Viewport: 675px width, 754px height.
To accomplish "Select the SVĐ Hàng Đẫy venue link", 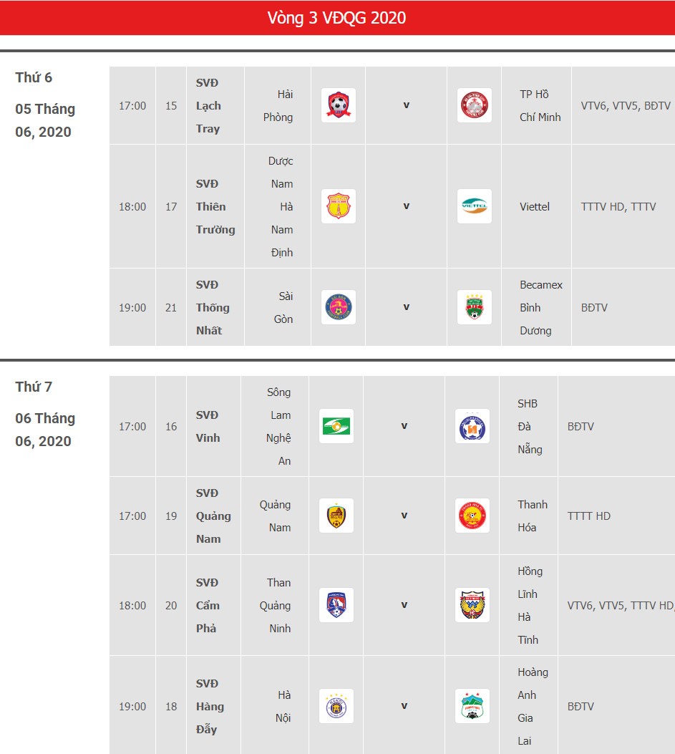I will [210, 707].
